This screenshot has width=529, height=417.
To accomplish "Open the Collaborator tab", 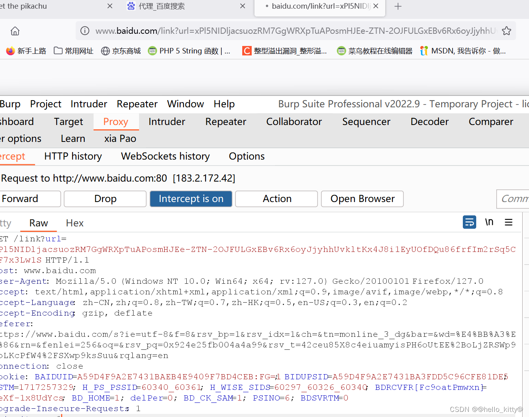I will (x=294, y=121).
